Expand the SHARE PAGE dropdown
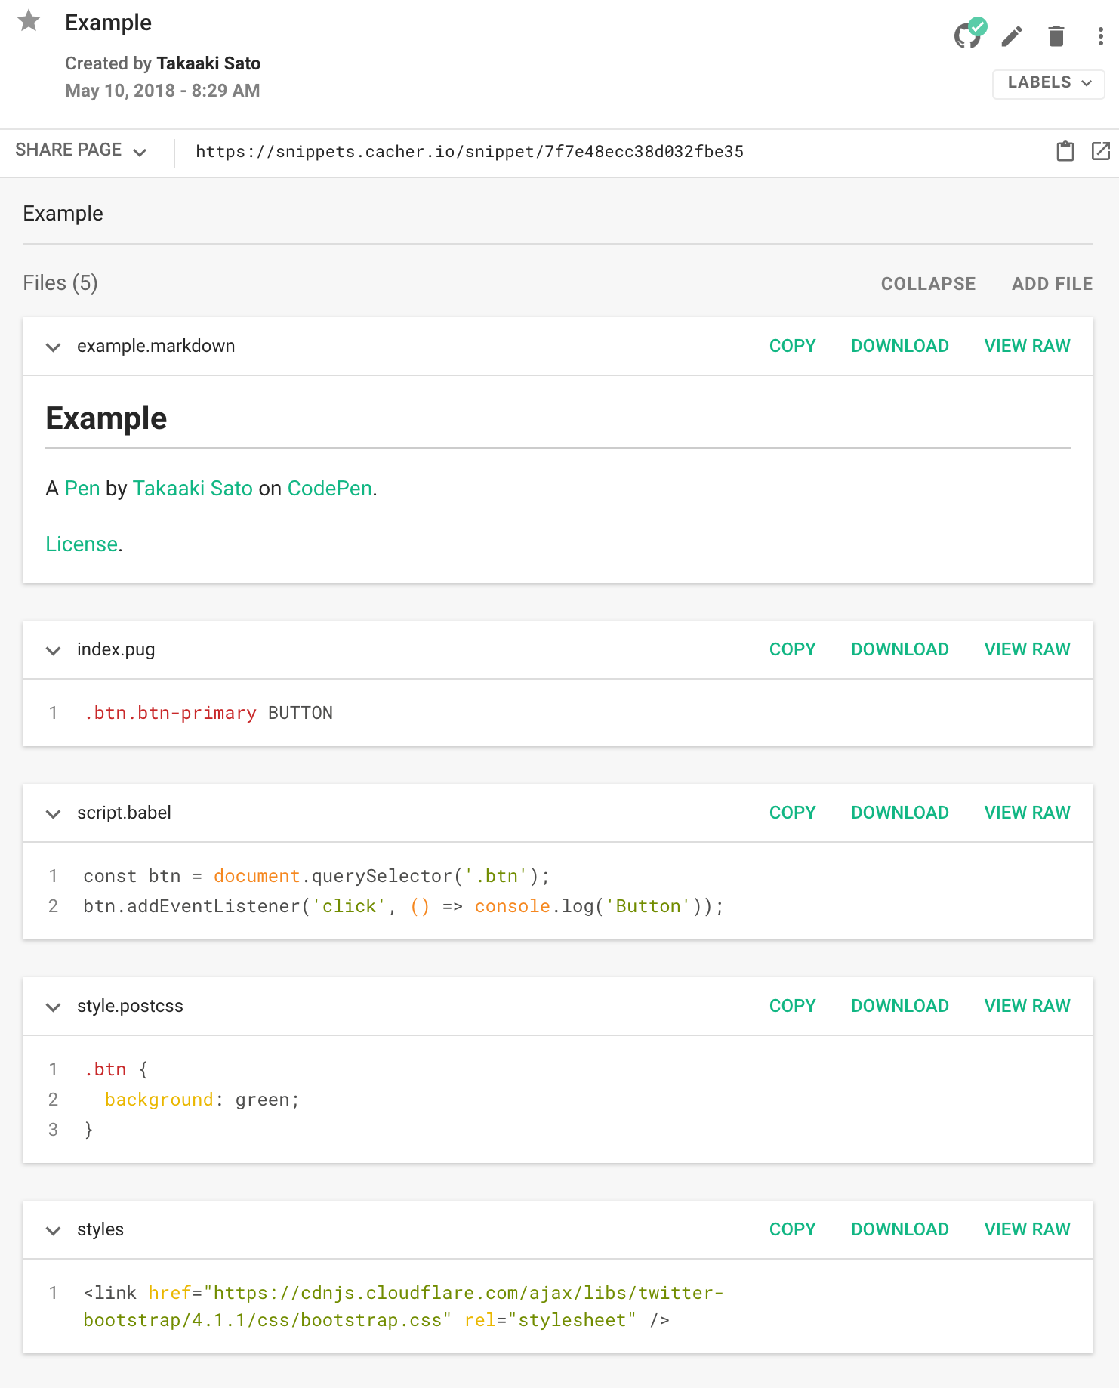Screen dimensions: 1119x1388 [x=81, y=150]
